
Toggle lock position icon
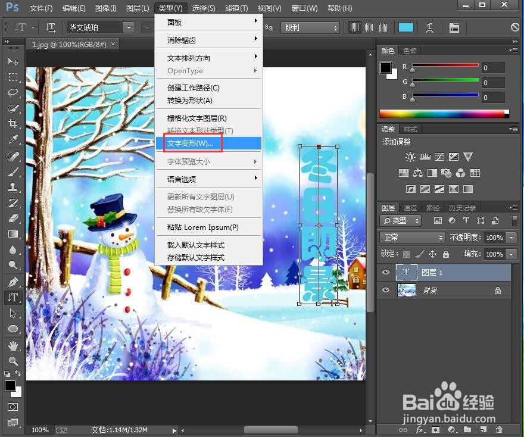(432, 254)
